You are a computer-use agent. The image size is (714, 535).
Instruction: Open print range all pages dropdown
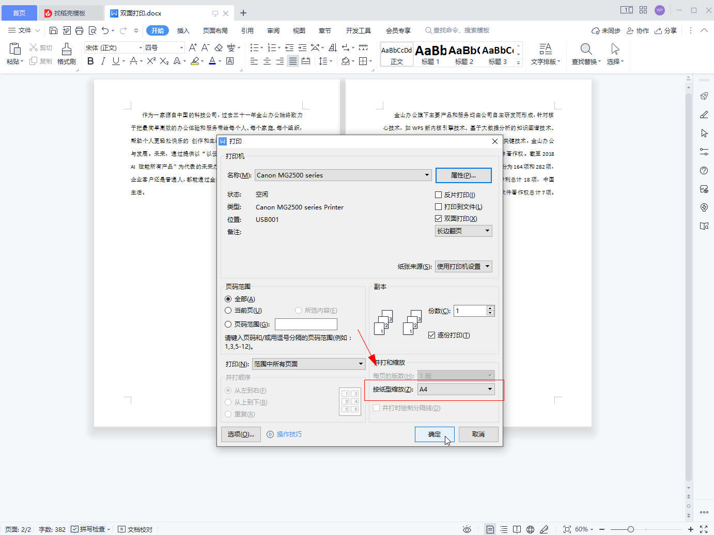pos(308,364)
